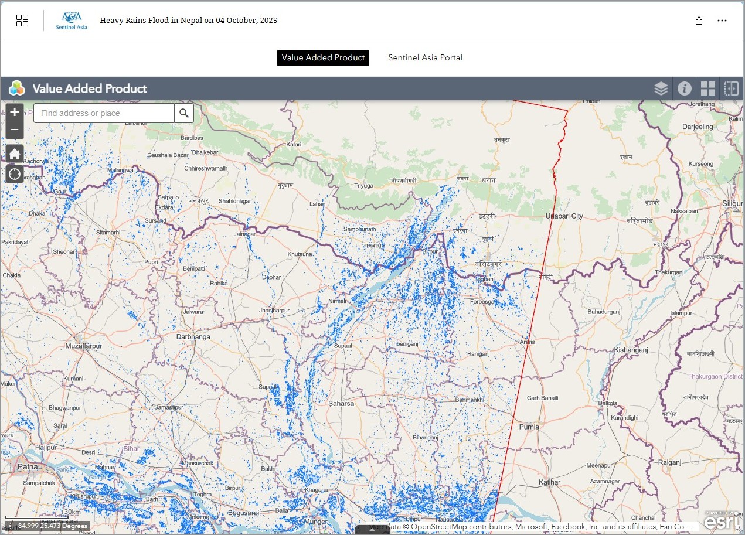Image resolution: width=745 pixels, height=535 pixels.
Task: Zoom out of the map
Action: pos(15,130)
